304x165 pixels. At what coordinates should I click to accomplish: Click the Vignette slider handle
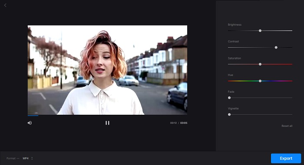[x=229, y=114]
